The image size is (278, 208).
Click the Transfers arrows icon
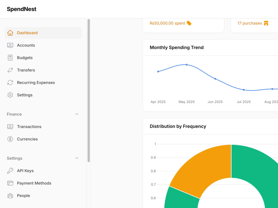pyautogui.click(x=10, y=70)
